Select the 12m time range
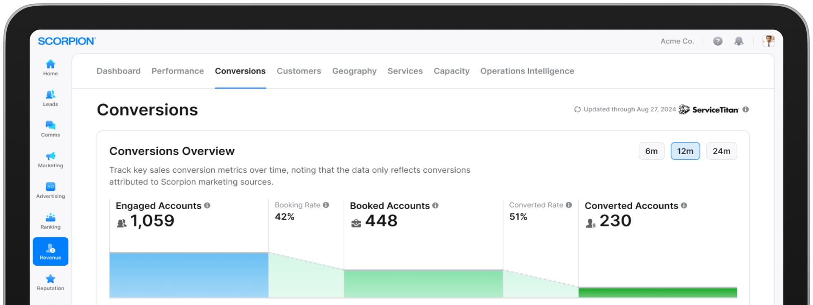The image size is (813, 305). point(685,151)
